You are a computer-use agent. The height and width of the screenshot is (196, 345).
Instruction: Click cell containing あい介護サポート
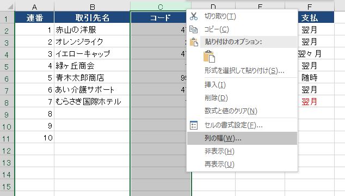click(x=92, y=90)
